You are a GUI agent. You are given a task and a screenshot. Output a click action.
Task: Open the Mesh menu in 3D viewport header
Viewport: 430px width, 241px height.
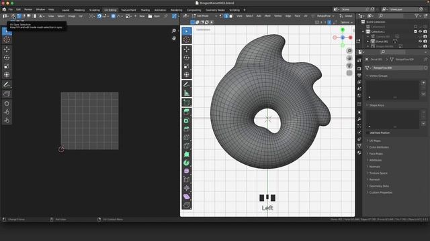coord(267,16)
